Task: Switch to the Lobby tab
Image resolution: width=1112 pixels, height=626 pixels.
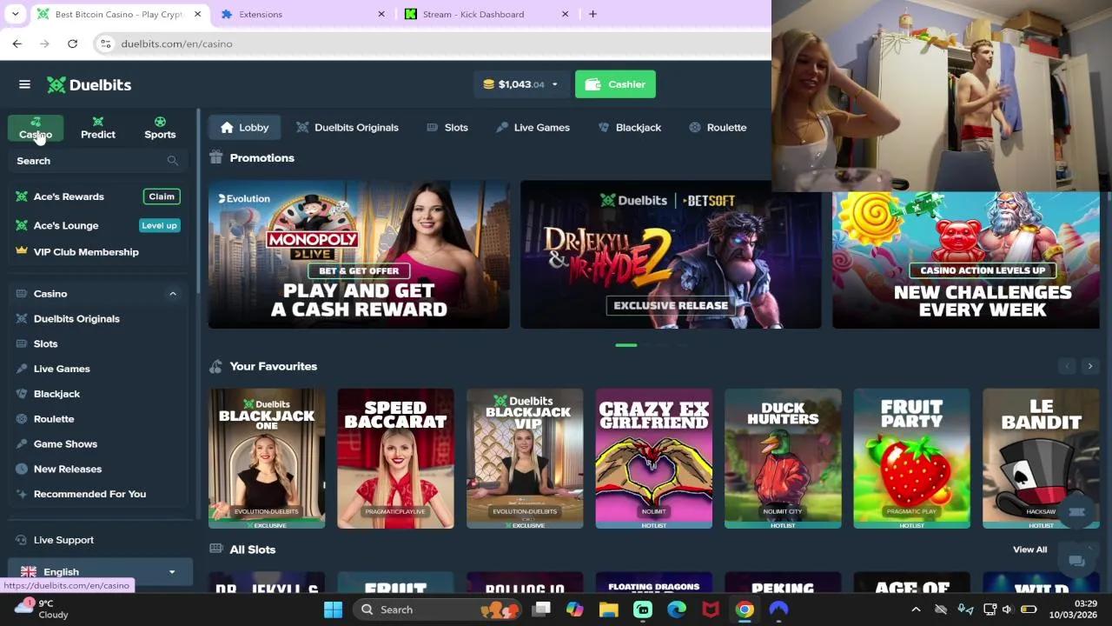Action: (x=244, y=127)
